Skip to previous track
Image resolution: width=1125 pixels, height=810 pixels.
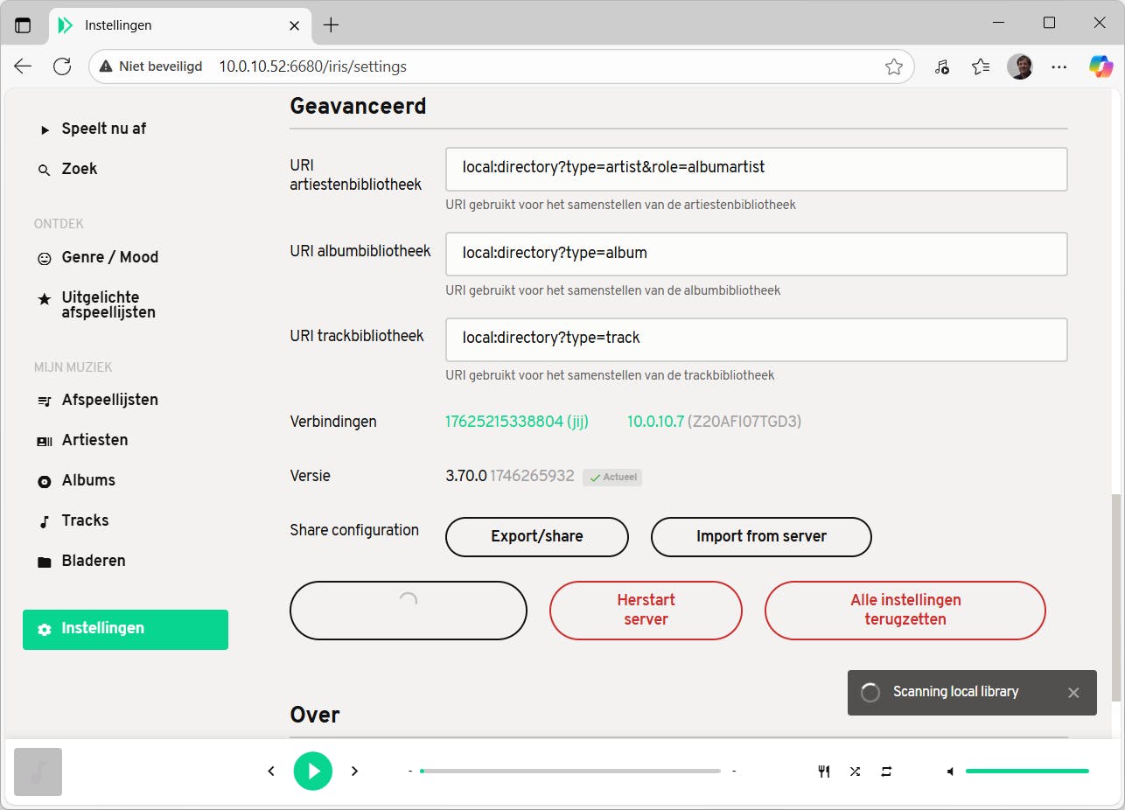click(x=271, y=771)
